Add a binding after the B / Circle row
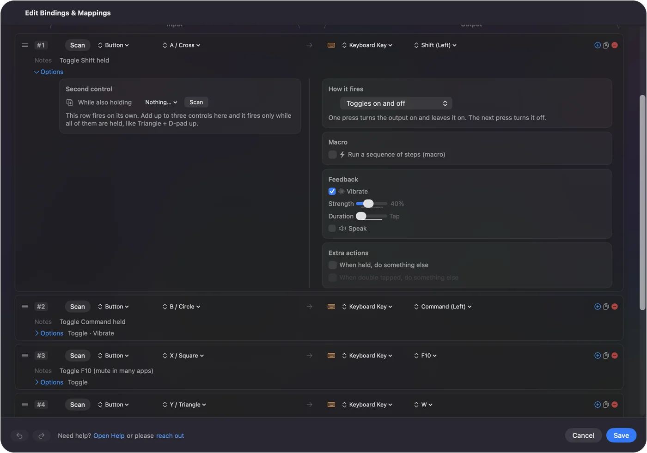 click(598, 307)
